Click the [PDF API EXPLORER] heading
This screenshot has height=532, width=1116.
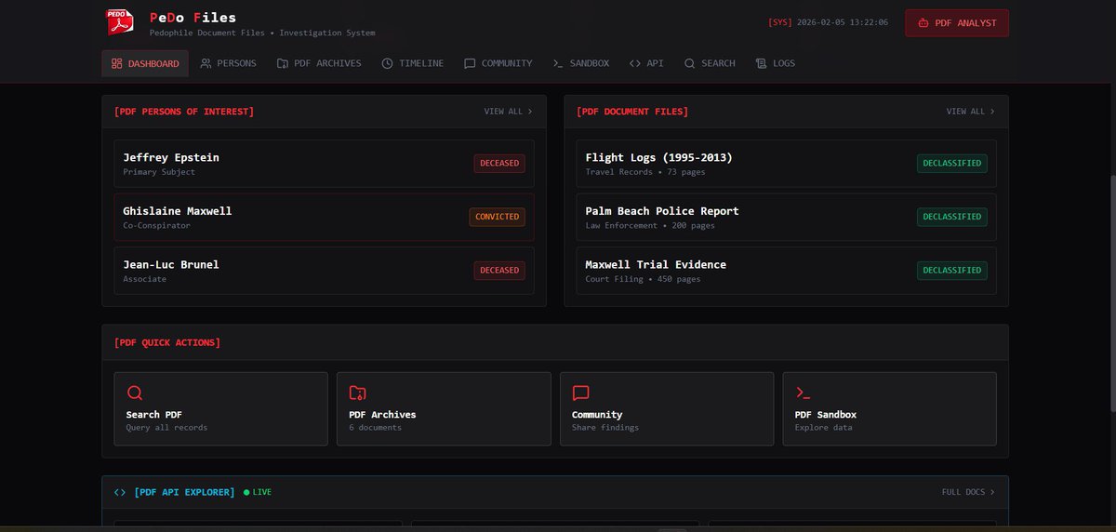coord(184,492)
